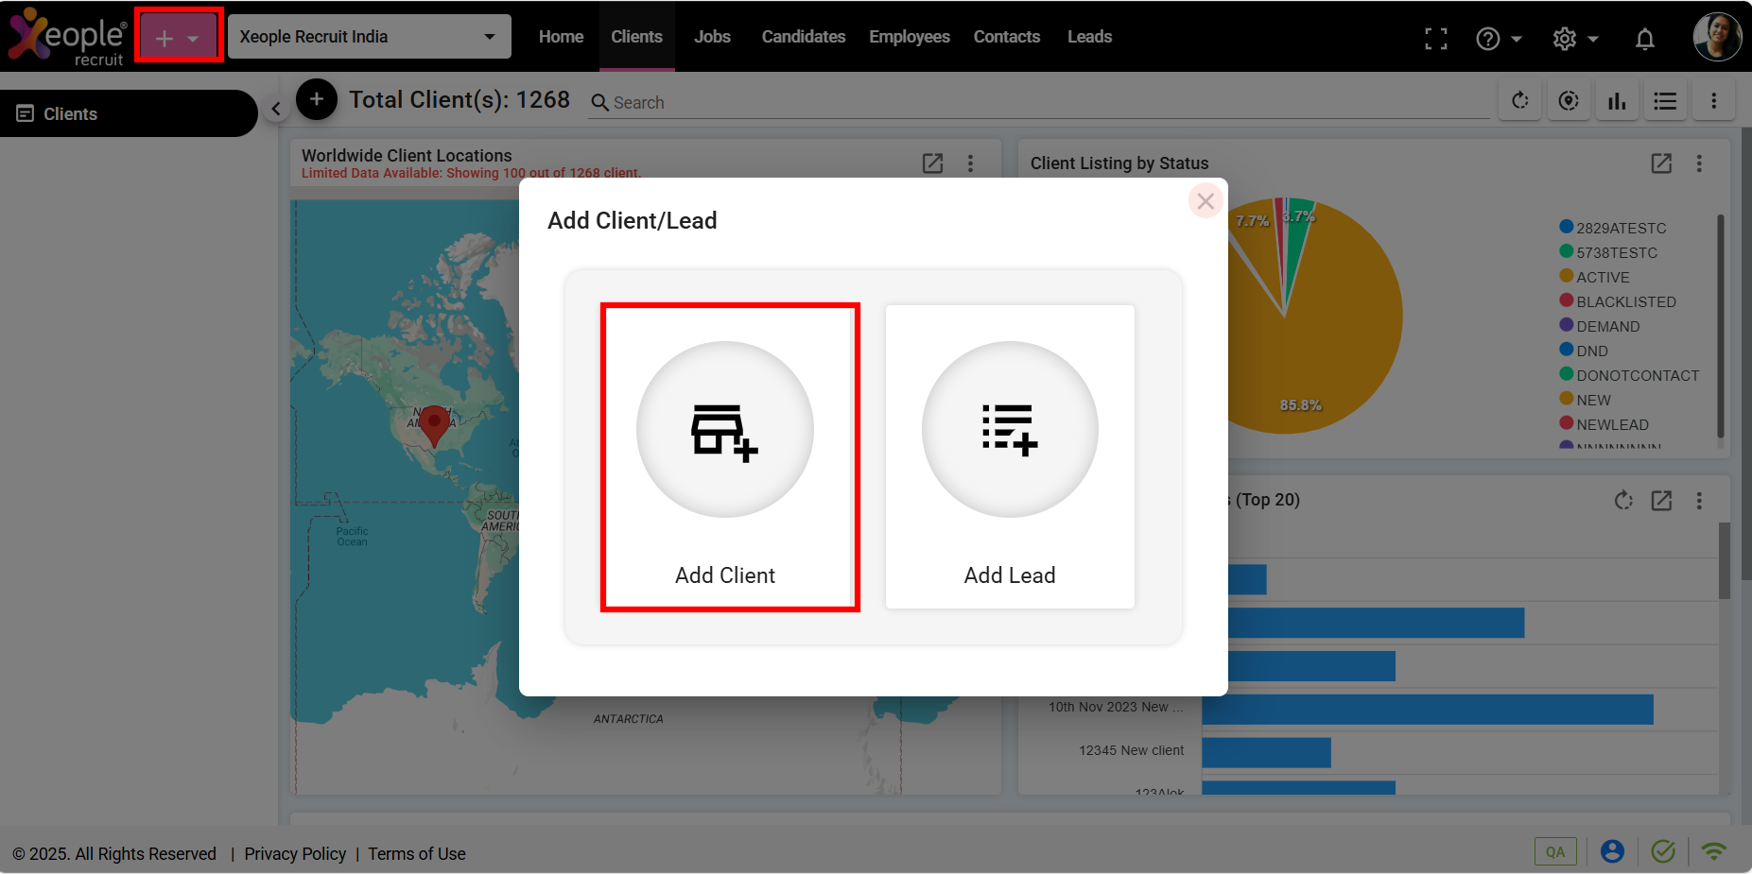Open the Contacts menu
The image size is (1752, 874).
point(1007,37)
